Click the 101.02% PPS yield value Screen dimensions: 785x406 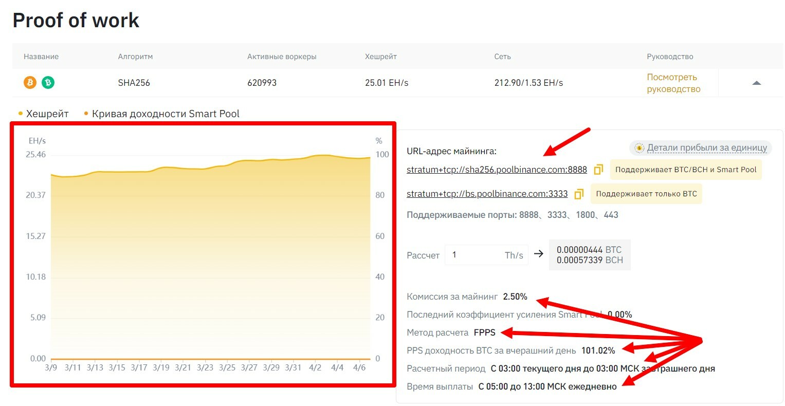598,350
